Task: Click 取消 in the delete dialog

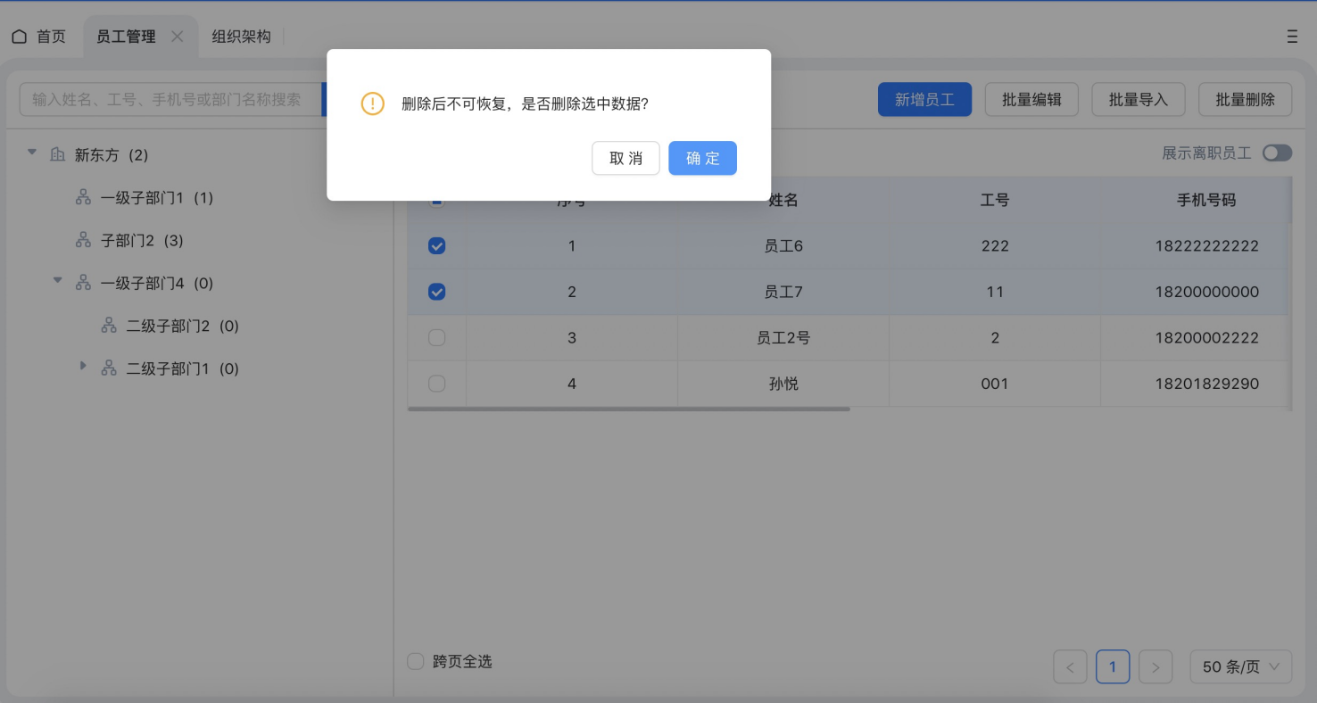Action: point(625,158)
